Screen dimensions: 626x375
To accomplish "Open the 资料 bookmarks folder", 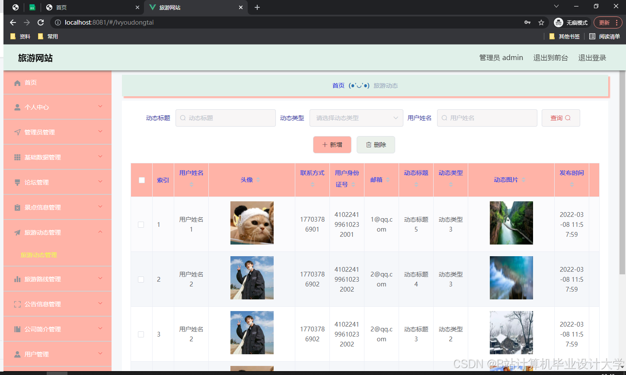I will coord(20,36).
